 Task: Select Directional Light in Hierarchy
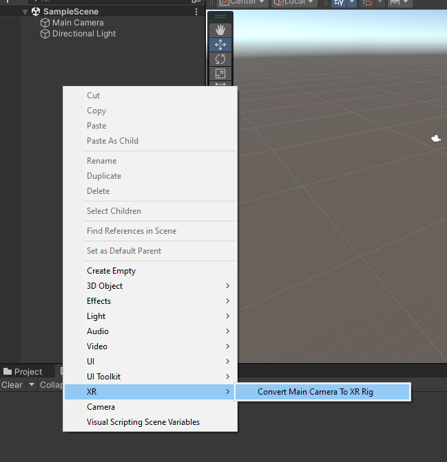(x=84, y=34)
